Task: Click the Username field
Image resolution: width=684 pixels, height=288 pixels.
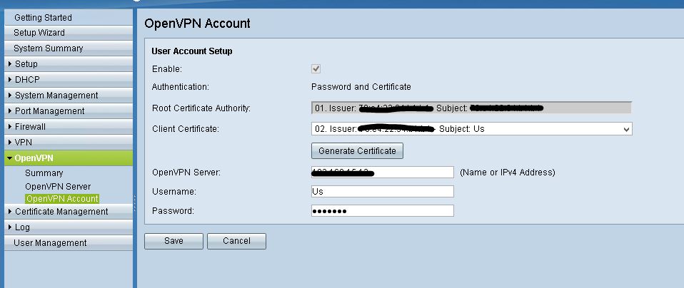Action: [383, 191]
